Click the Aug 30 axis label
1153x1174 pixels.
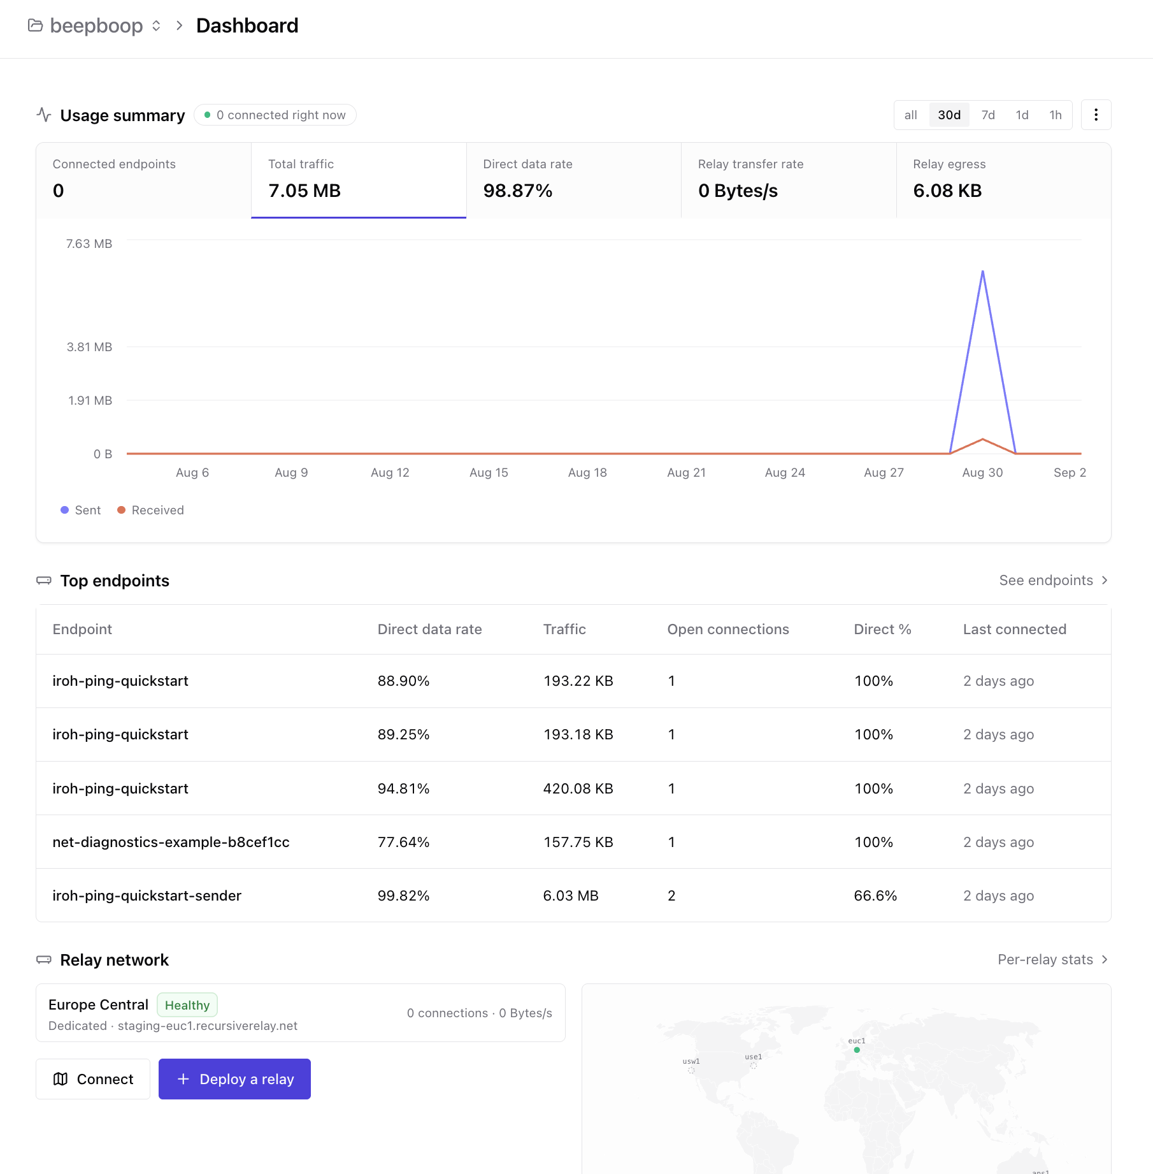tap(982, 472)
